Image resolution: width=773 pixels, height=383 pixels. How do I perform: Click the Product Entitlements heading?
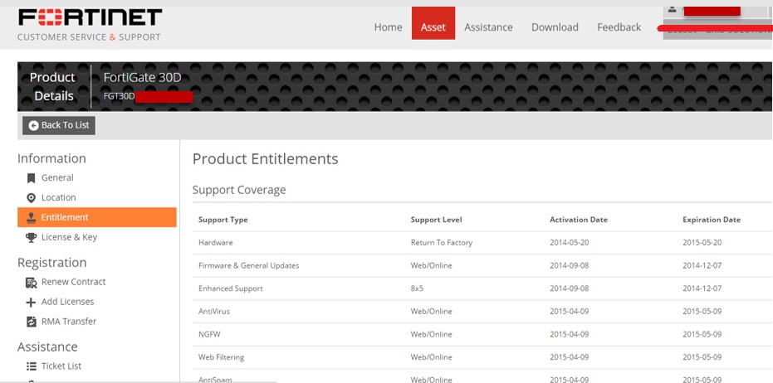(265, 159)
